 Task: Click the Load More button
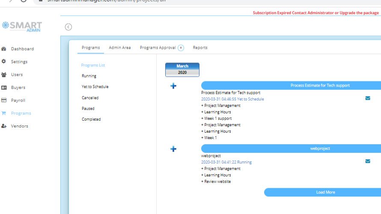pyautogui.click(x=322, y=192)
